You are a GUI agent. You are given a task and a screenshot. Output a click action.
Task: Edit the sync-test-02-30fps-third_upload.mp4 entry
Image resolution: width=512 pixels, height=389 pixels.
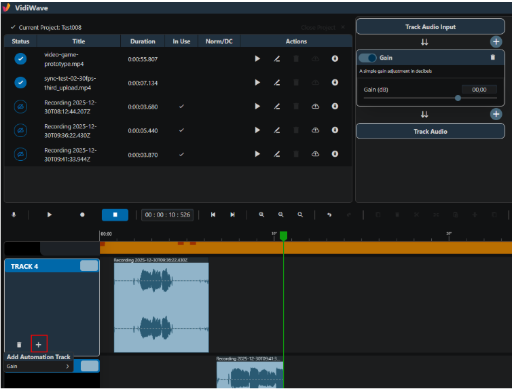coord(277,83)
